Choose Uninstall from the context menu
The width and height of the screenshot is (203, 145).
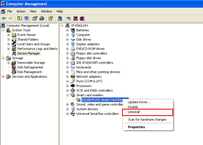pyautogui.click(x=147, y=112)
